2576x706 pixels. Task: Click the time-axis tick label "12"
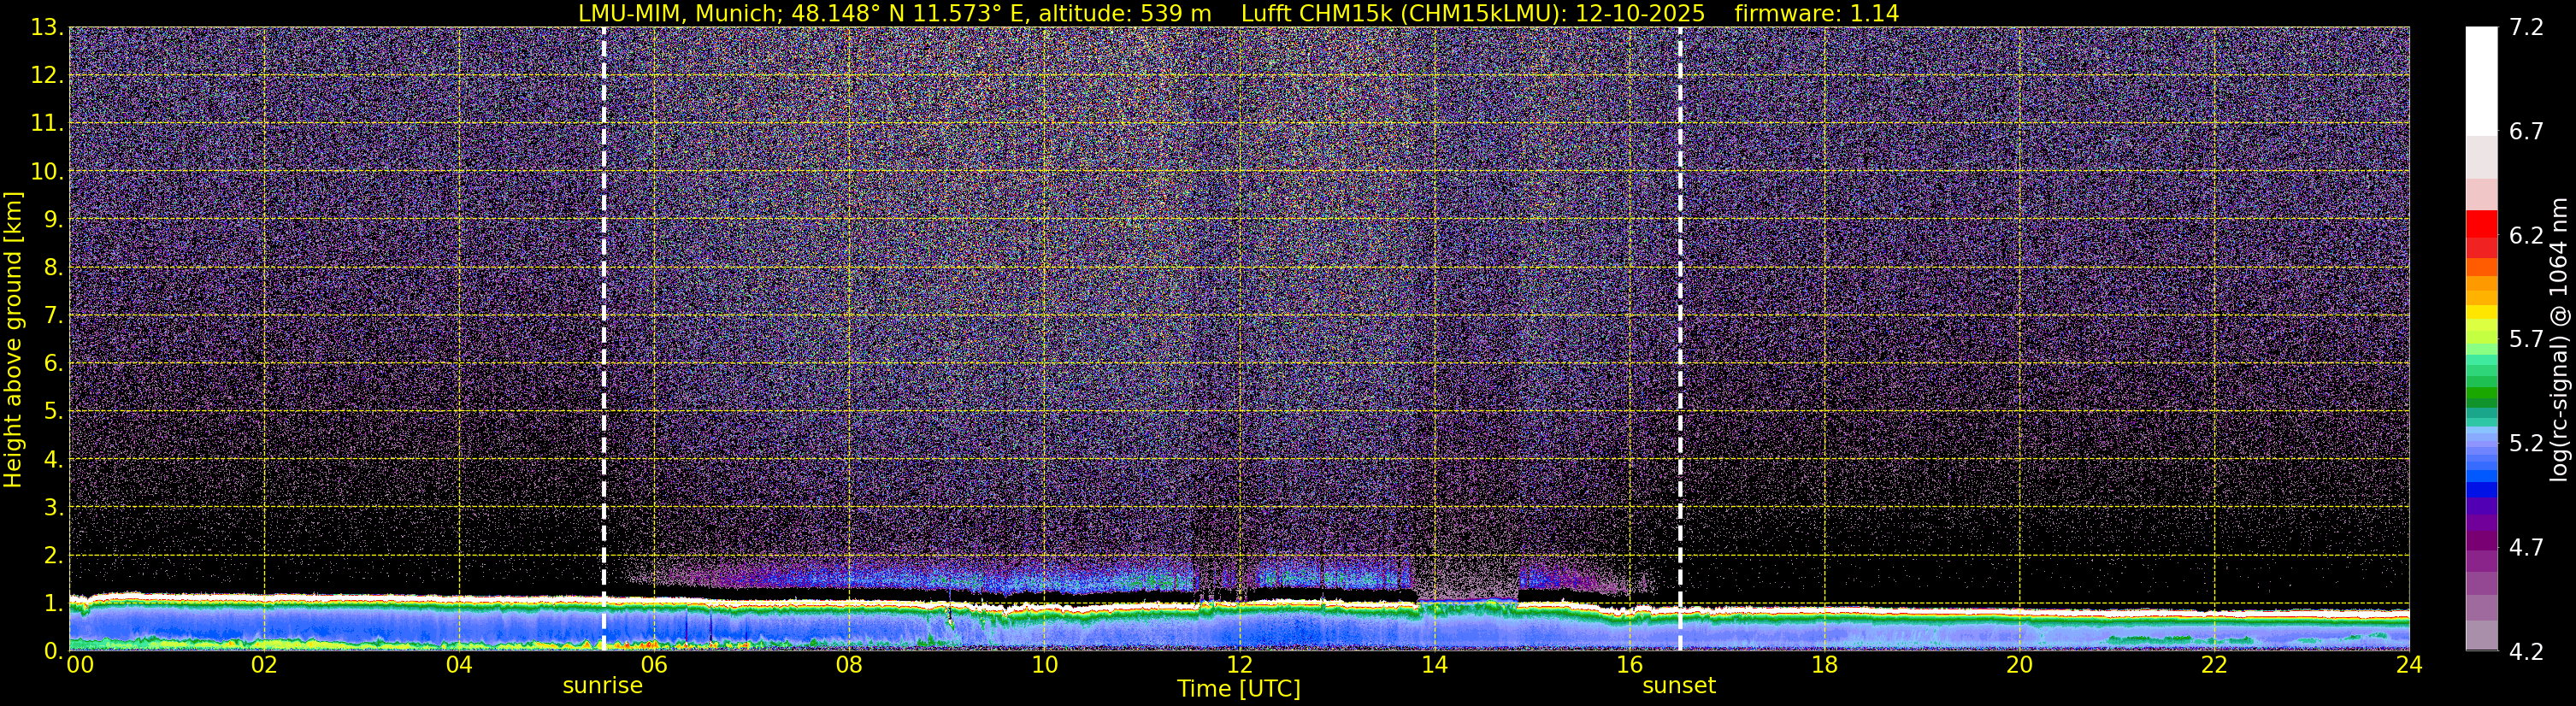click(1239, 666)
